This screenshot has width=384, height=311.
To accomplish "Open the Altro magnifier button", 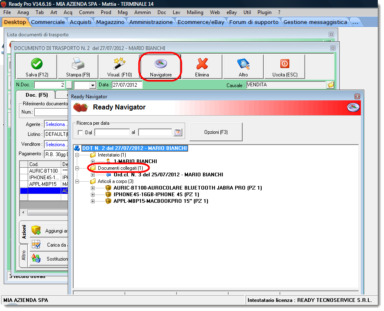I will click(x=243, y=66).
